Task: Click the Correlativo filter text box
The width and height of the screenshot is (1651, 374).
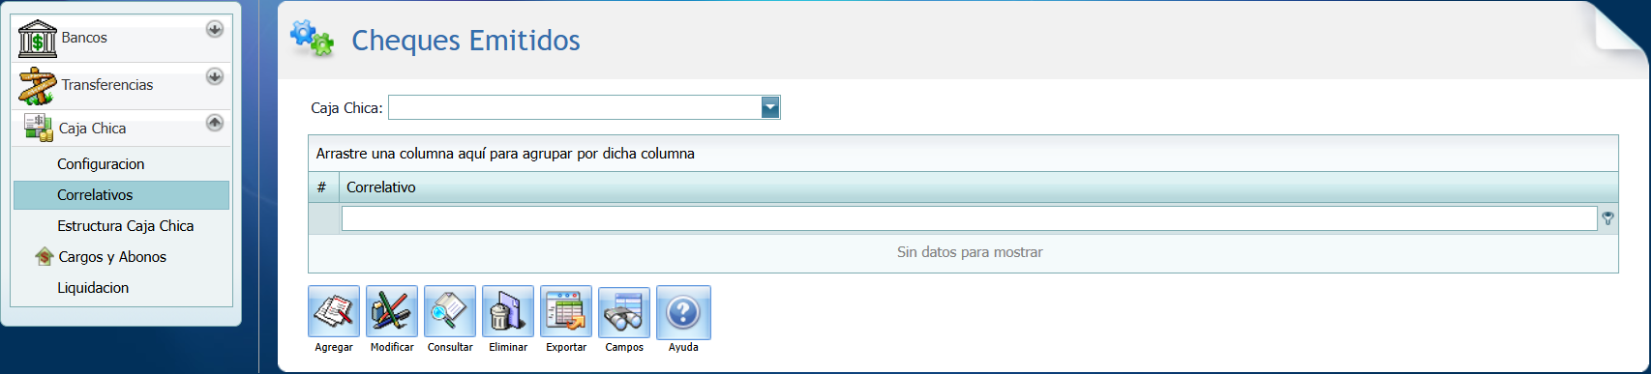Action: point(969,219)
